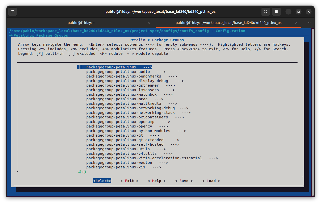
Task: Click the centered 'Petalinux Package Groups' dialog title
Action: [157, 40]
